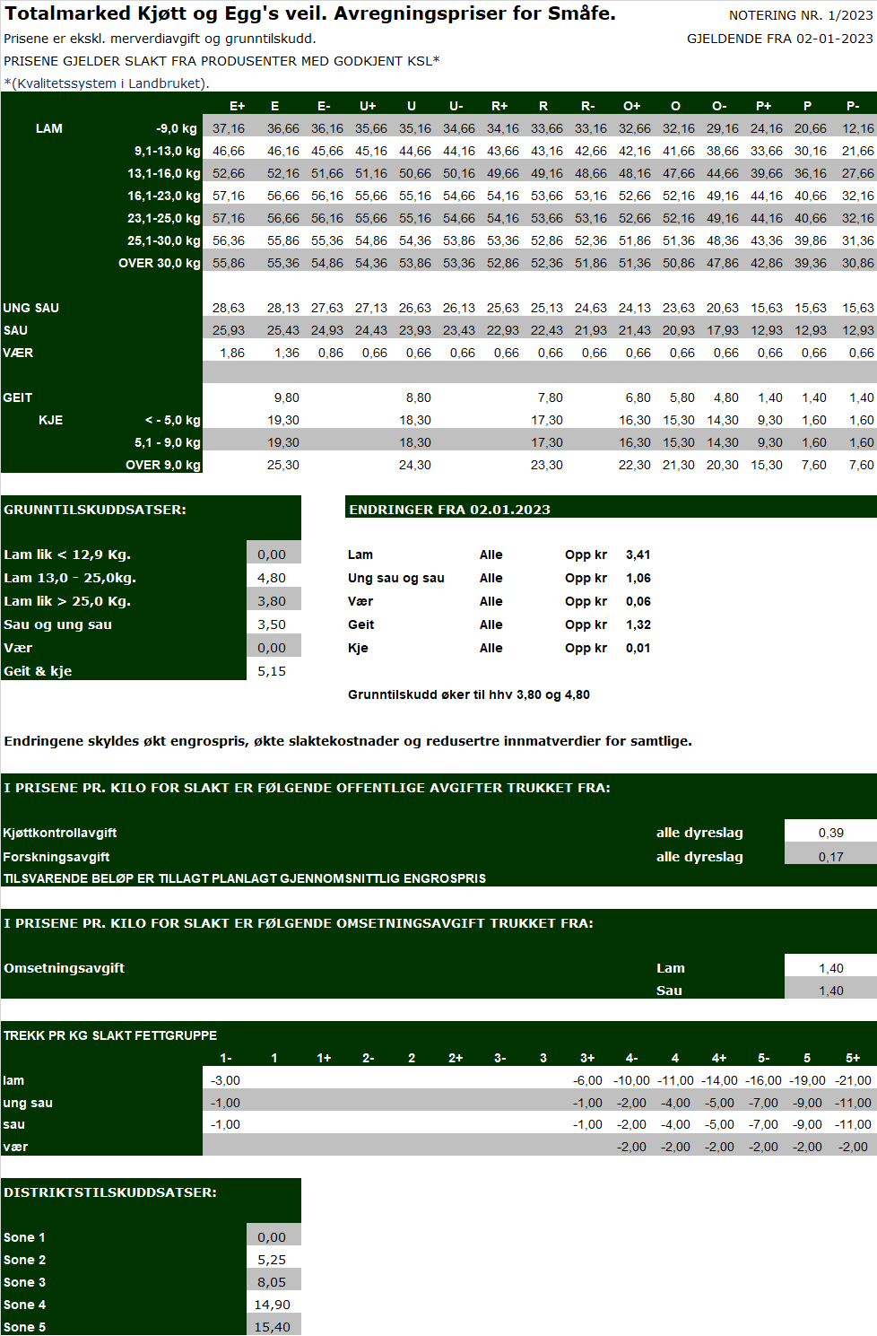Select Kjøttkontrollavgift value 0,39

(x=831, y=833)
